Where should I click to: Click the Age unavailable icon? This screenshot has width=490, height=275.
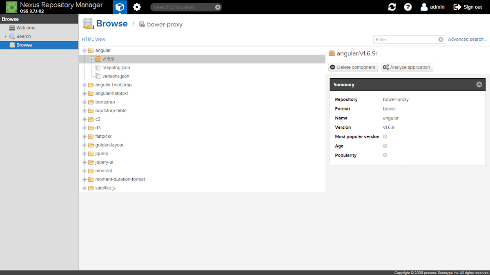click(385, 146)
